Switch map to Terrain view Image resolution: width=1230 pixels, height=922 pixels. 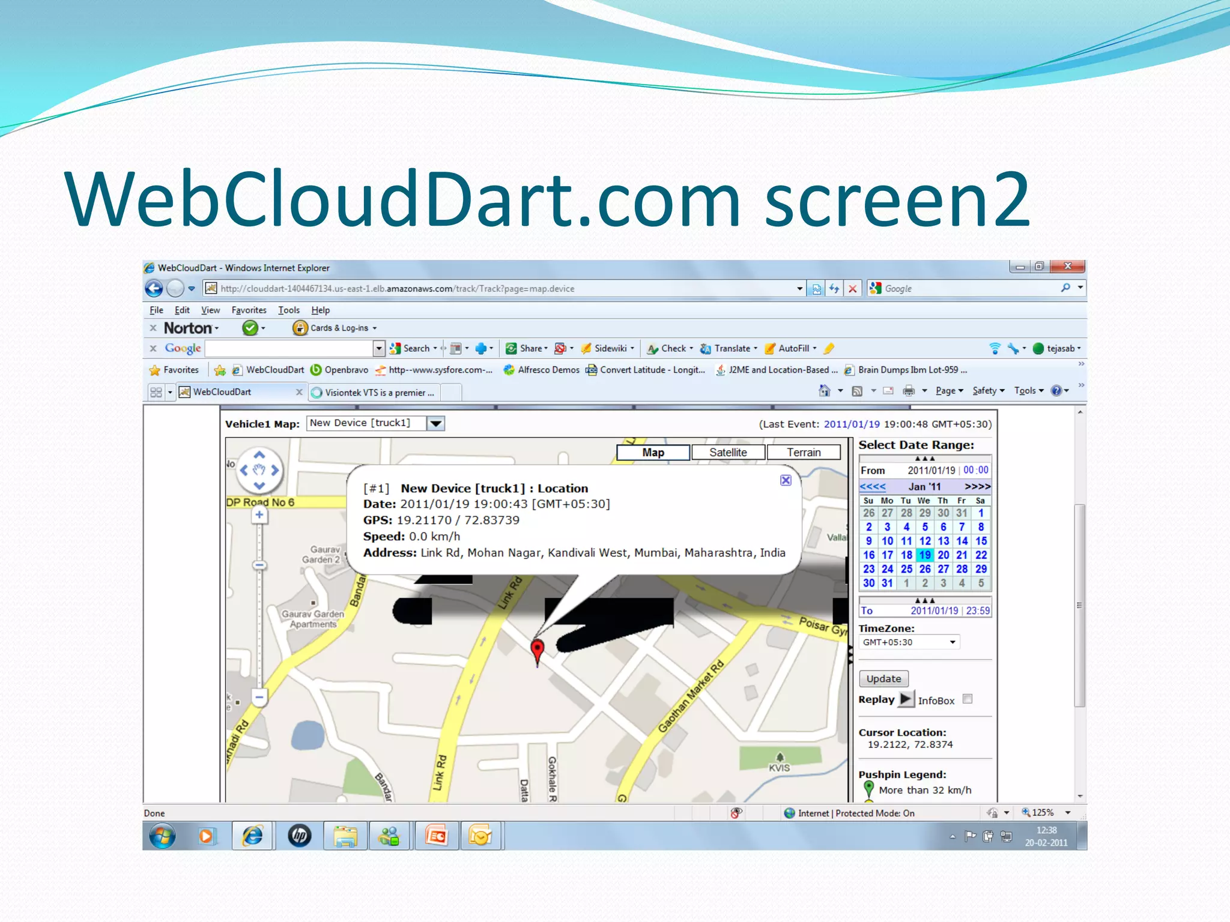click(x=804, y=453)
